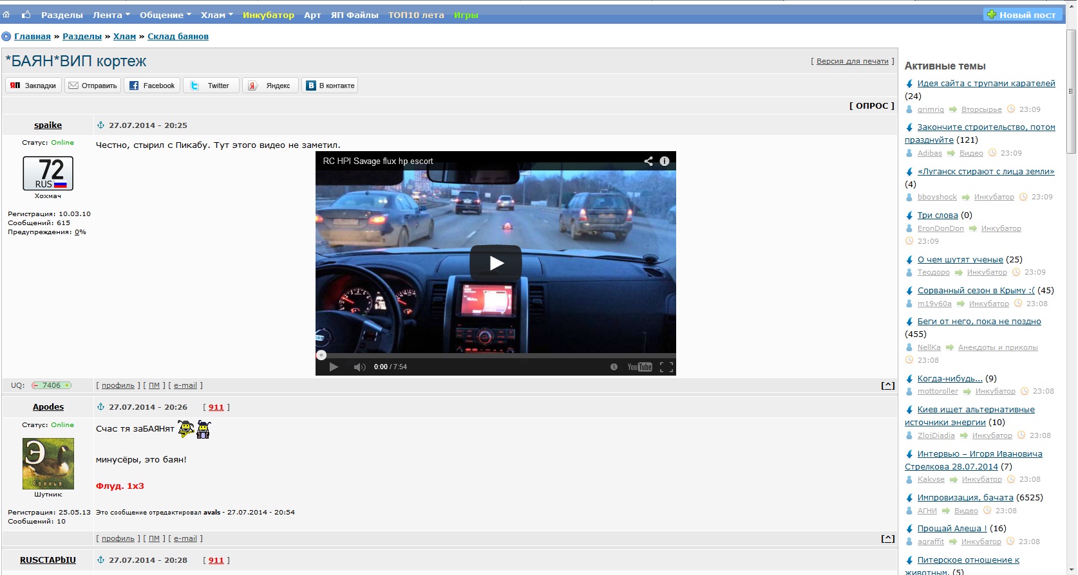Viewport: 1078px width, 575px height.
Task: Click the thumbs-up icon in the top bar
Action: tap(26, 15)
